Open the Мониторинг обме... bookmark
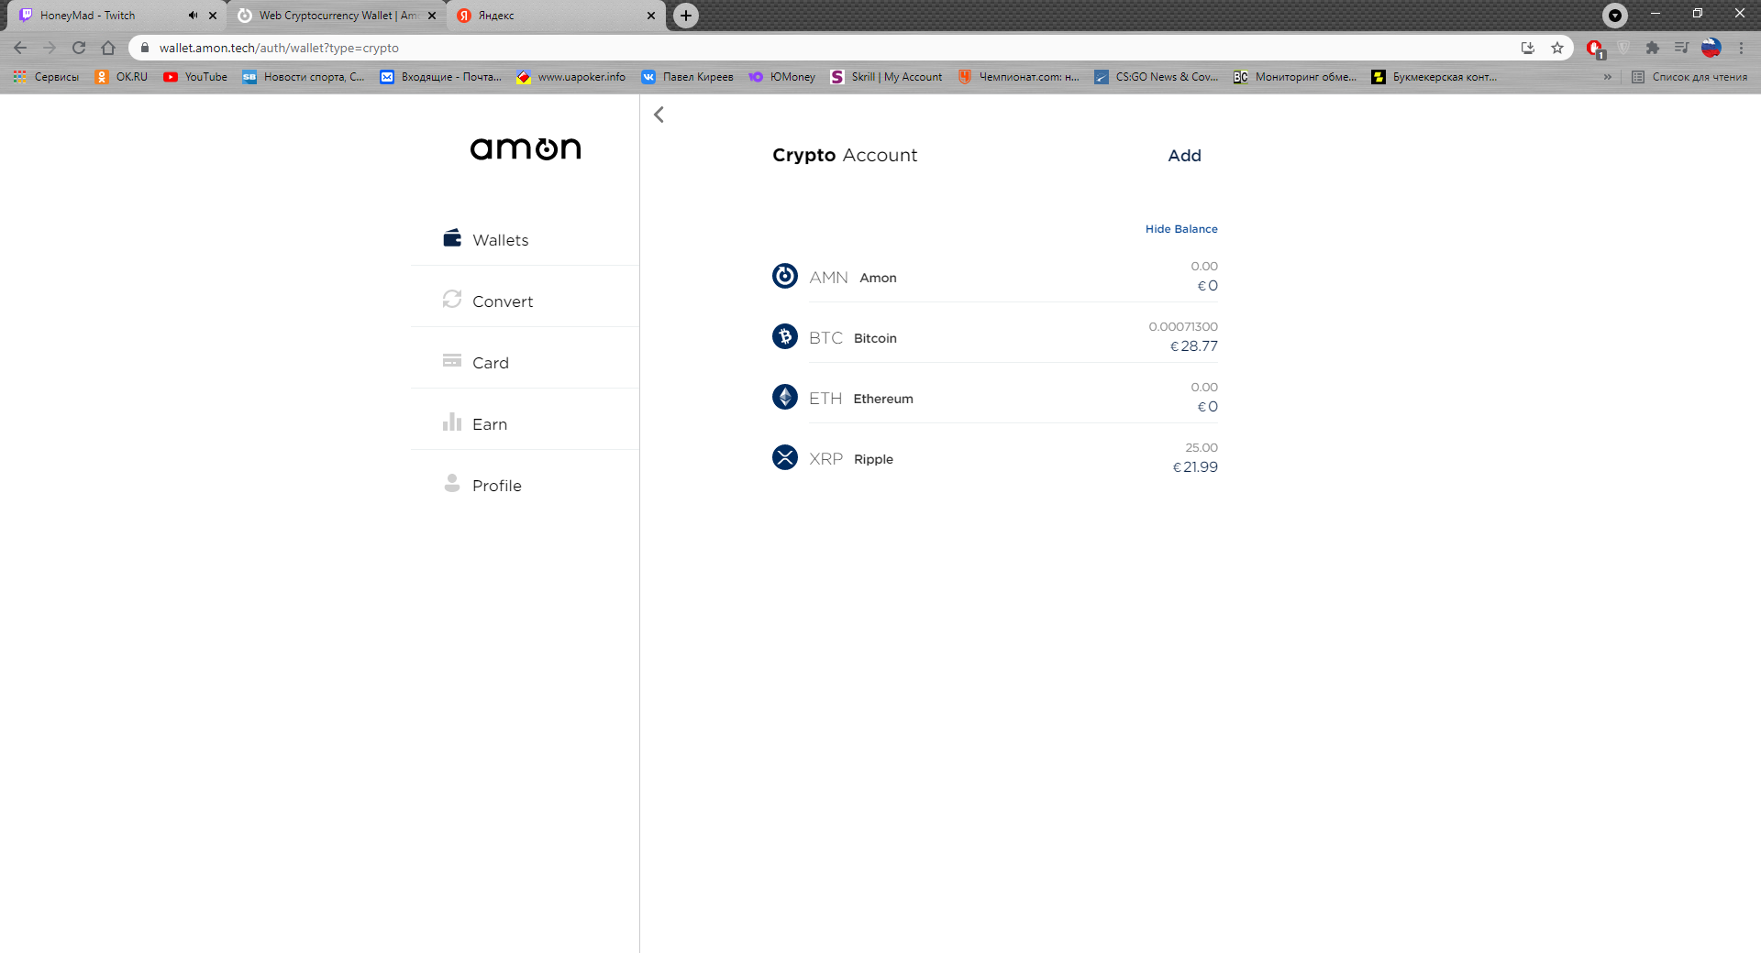Image resolution: width=1761 pixels, height=953 pixels. pos(1295,77)
